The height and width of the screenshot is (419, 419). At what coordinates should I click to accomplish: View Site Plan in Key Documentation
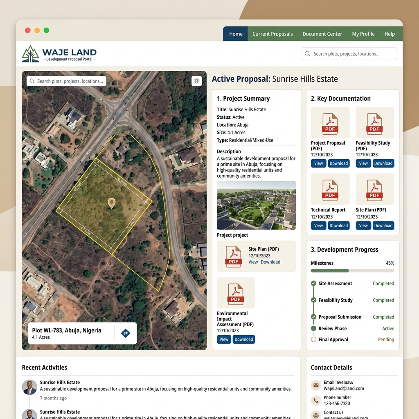[x=363, y=225]
